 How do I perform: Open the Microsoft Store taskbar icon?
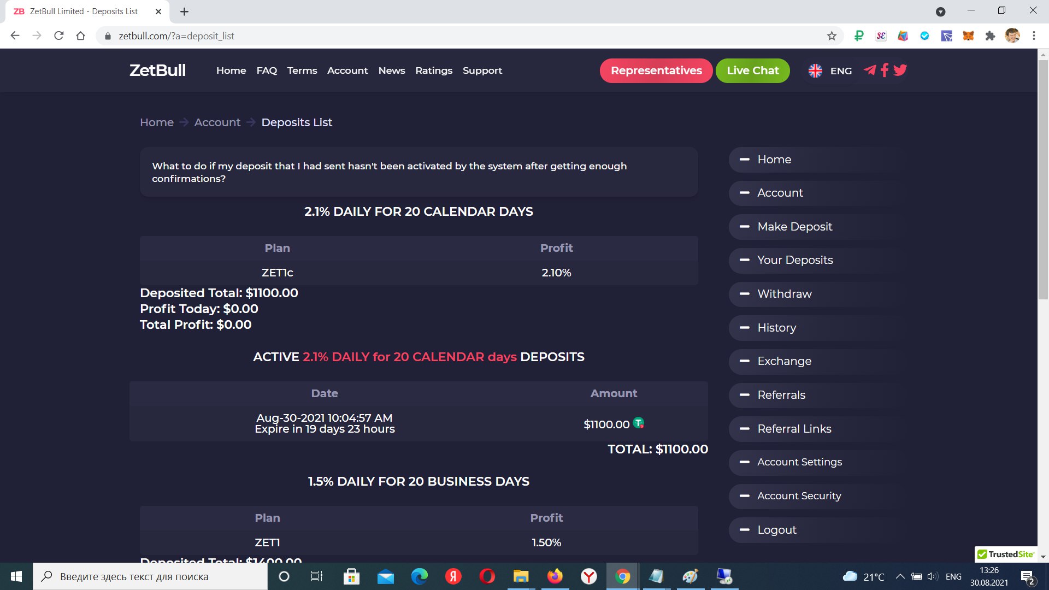351,576
